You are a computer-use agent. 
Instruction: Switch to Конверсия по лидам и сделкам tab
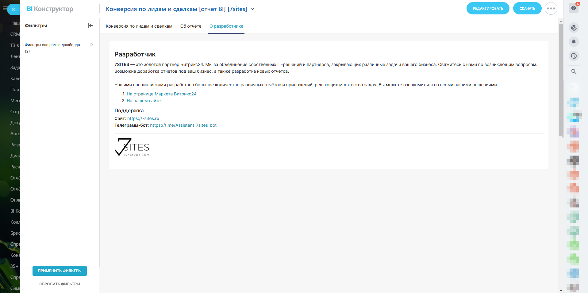(139, 26)
